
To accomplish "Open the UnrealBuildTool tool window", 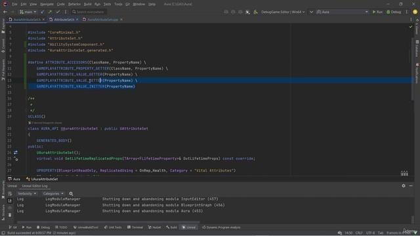I will point(86,227).
